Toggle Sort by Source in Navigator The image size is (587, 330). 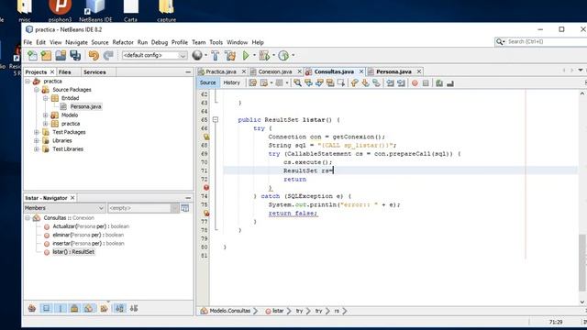[134, 308]
